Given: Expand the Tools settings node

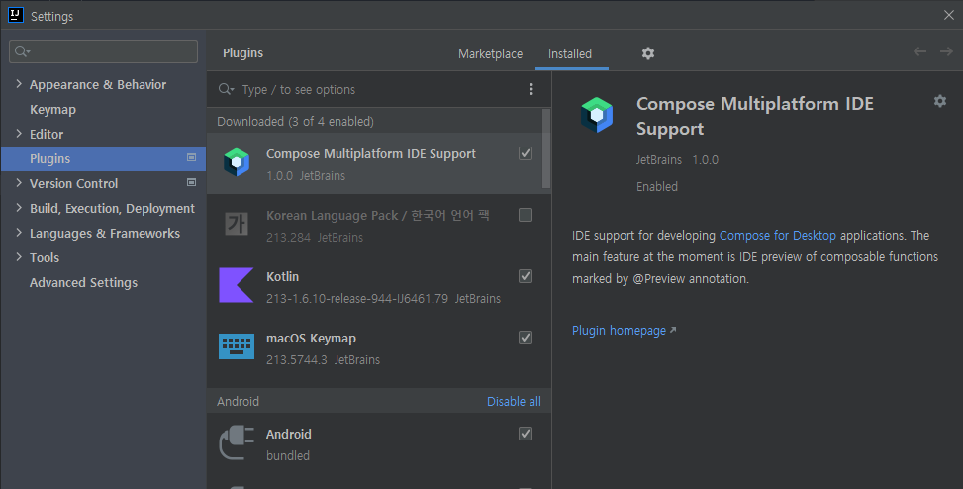Looking at the screenshot, I should click(19, 257).
